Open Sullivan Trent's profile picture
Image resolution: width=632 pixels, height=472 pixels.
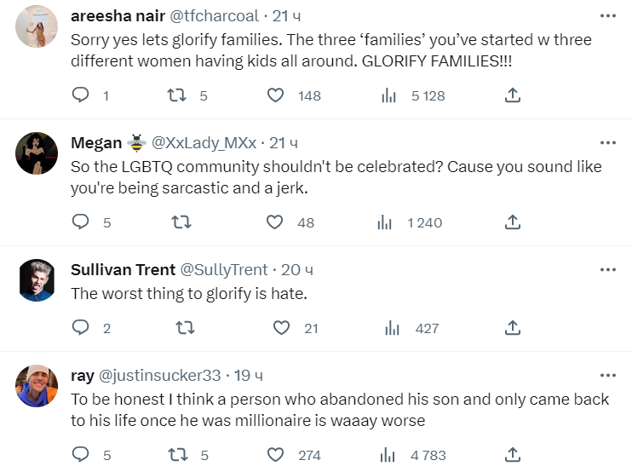[x=37, y=279]
